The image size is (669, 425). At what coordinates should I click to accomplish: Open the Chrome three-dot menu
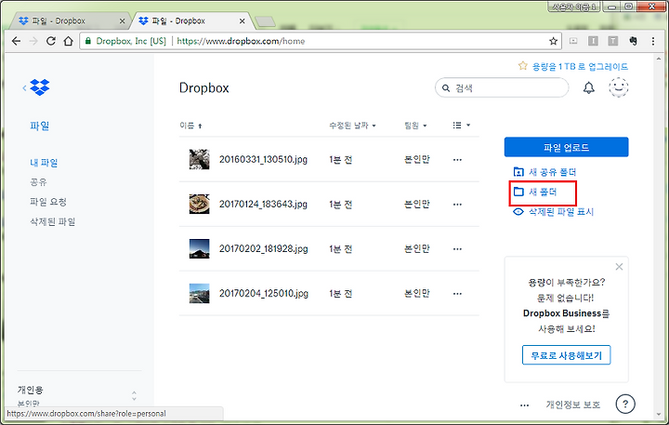pyautogui.click(x=653, y=41)
